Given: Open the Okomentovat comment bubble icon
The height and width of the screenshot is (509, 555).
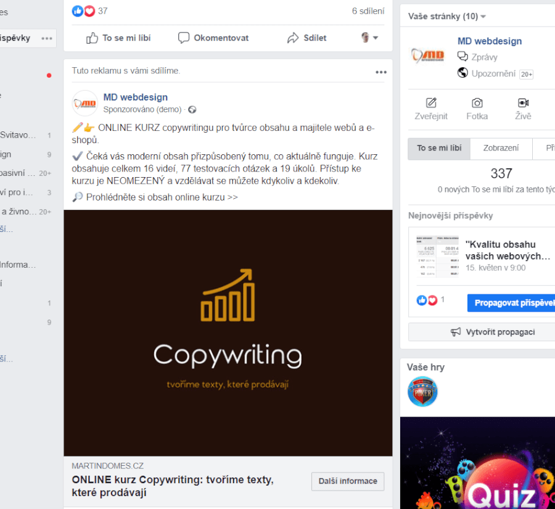Looking at the screenshot, I should tap(183, 38).
